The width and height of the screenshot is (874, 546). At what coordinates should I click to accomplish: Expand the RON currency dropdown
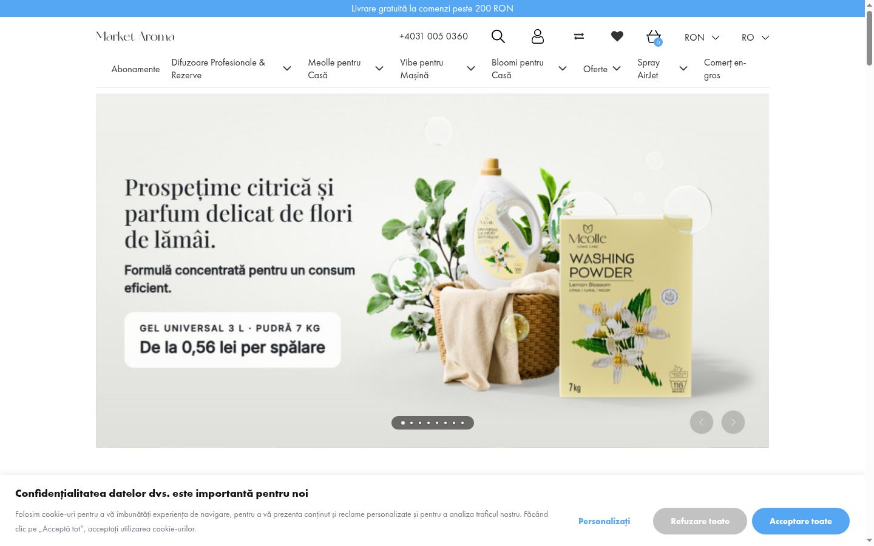tap(702, 38)
